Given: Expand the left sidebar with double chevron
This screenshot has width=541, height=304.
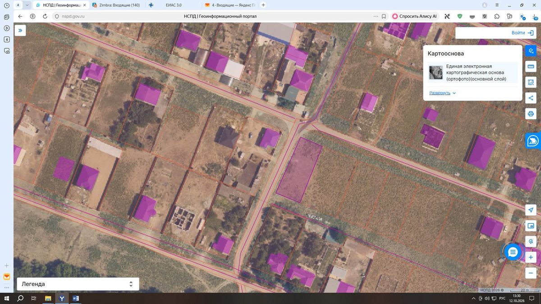Looking at the screenshot, I should point(20,30).
